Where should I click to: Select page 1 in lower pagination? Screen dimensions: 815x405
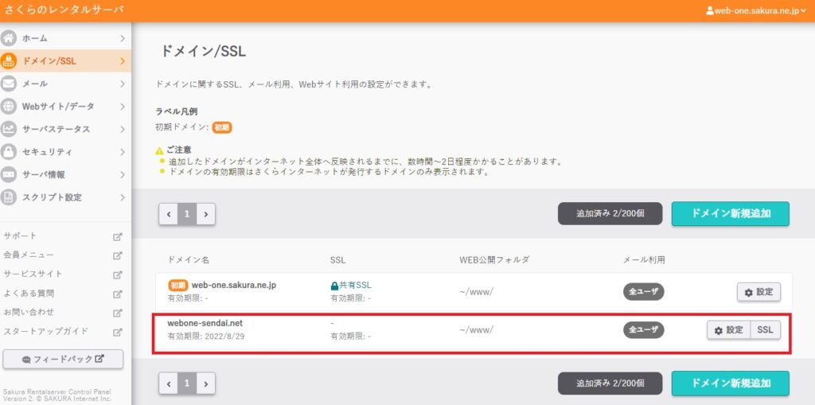pos(187,384)
